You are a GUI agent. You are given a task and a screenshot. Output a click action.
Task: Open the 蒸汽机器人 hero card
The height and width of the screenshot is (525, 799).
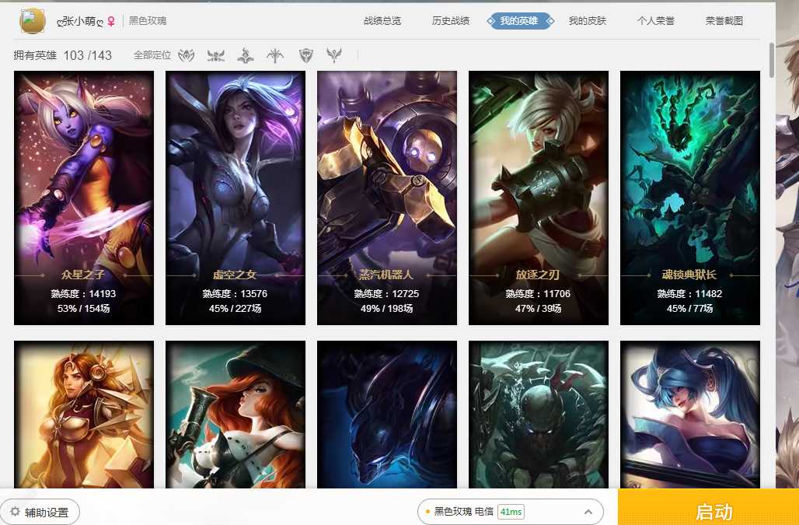tap(387, 198)
